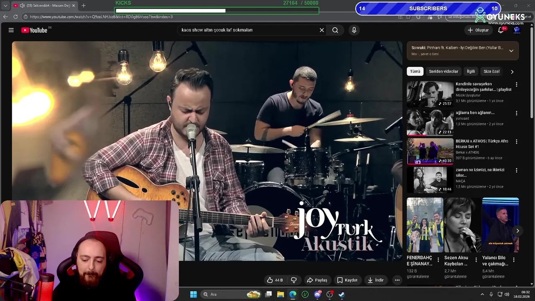Click the search magnifier button

(x=335, y=30)
